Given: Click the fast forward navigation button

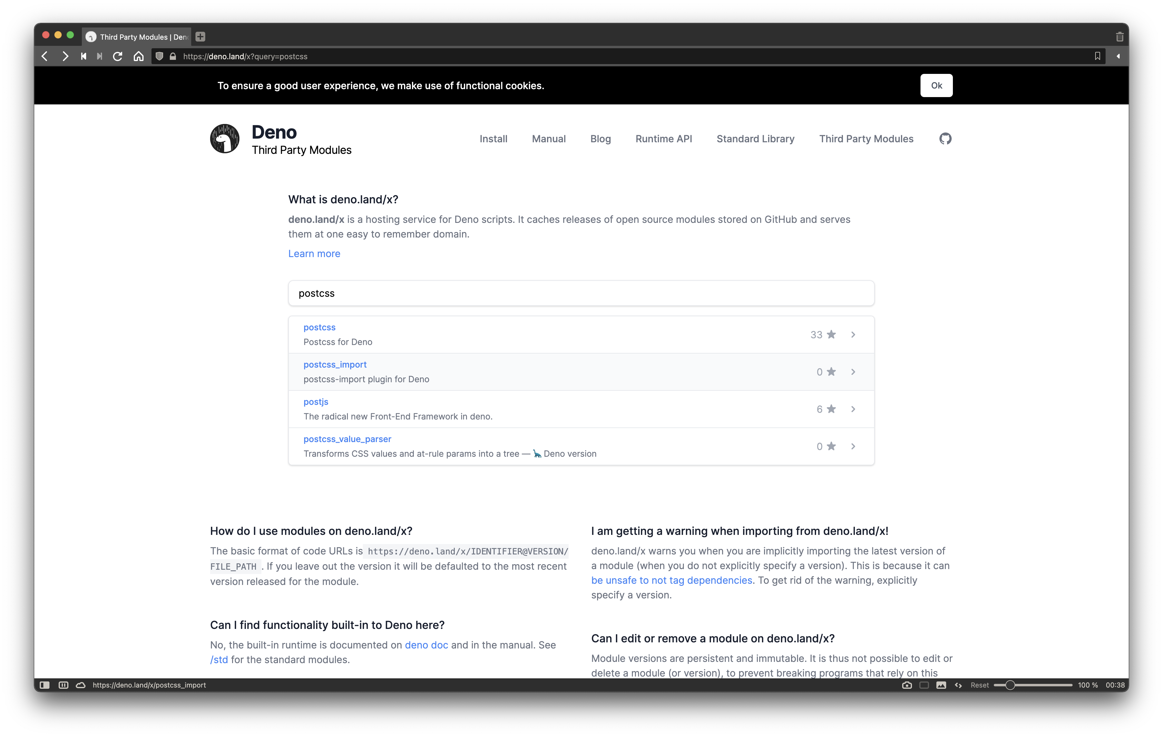Looking at the screenshot, I should click(100, 56).
